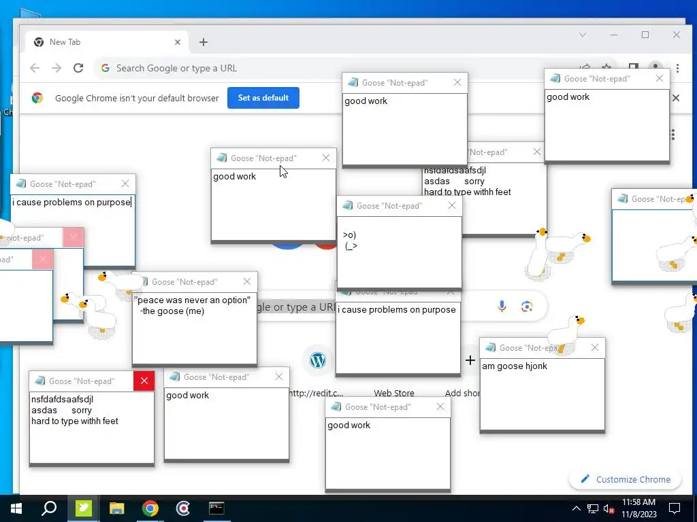Show hidden system tray icons
The height and width of the screenshot is (522, 697).
click(576, 508)
